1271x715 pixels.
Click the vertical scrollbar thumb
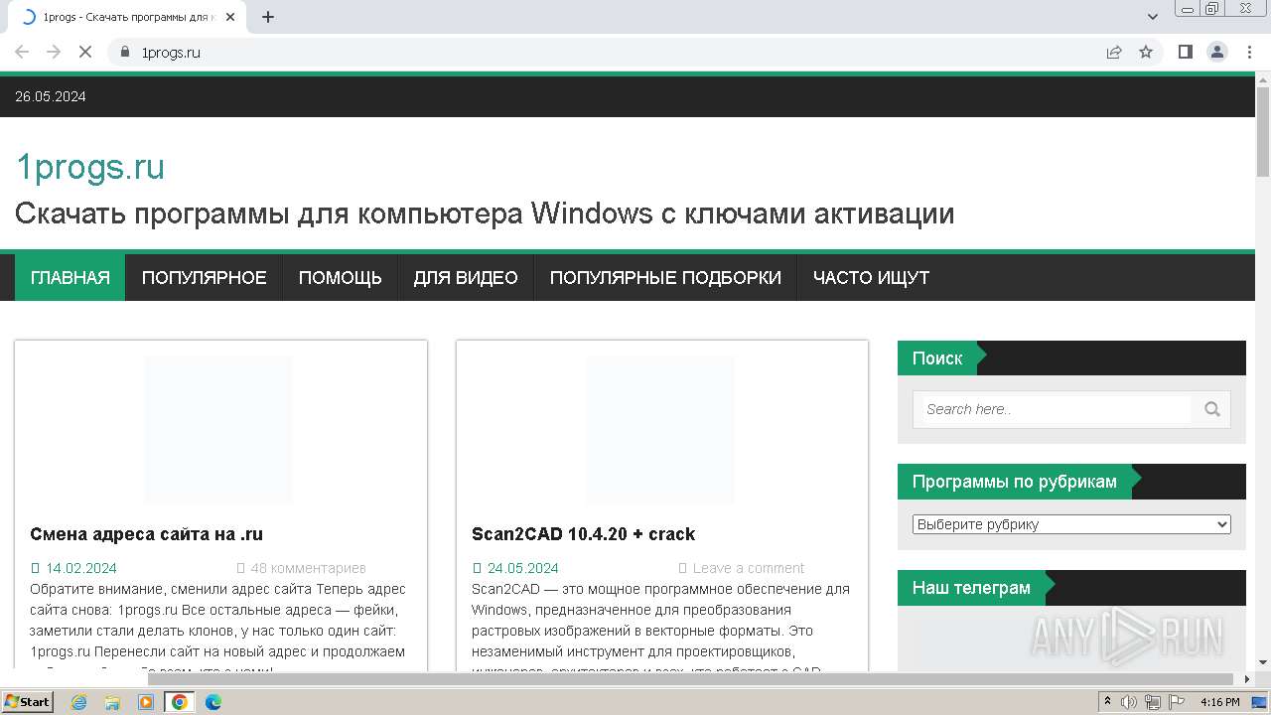pyautogui.click(x=1263, y=132)
